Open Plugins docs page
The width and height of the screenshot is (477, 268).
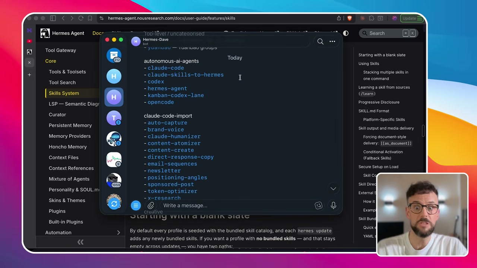tap(57, 211)
